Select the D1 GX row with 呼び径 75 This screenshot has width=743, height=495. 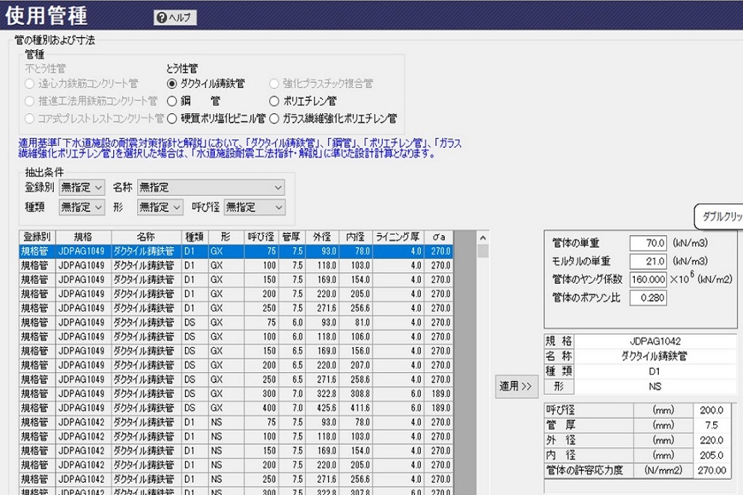(x=236, y=251)
